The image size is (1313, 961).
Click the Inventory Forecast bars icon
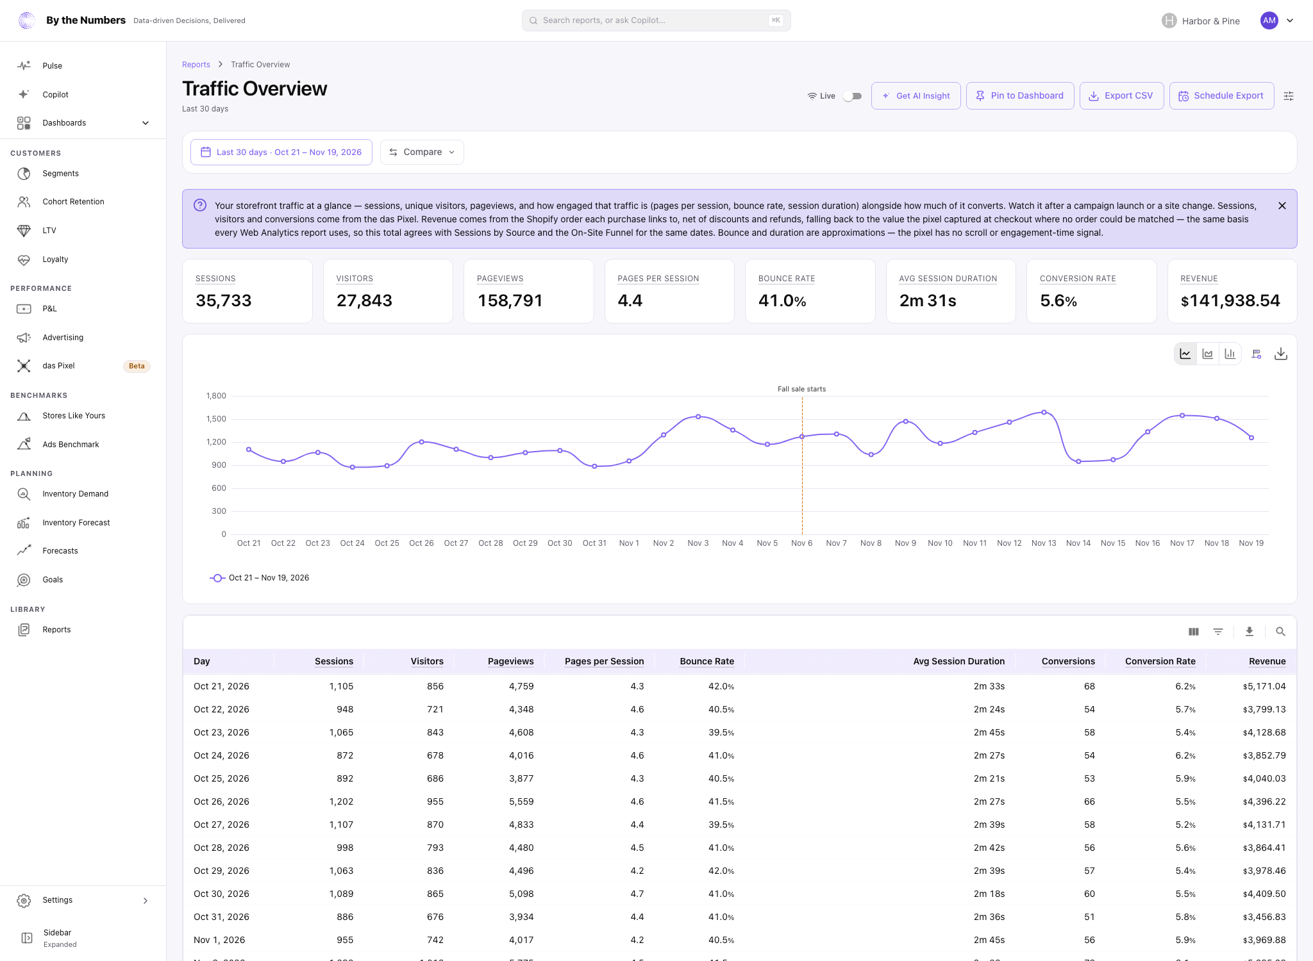(x=24, y=523)
